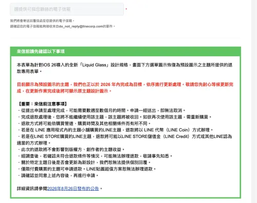
Task: Click the bullet starting 從提出申請至處理完成
Action: [x=101, y=110]
